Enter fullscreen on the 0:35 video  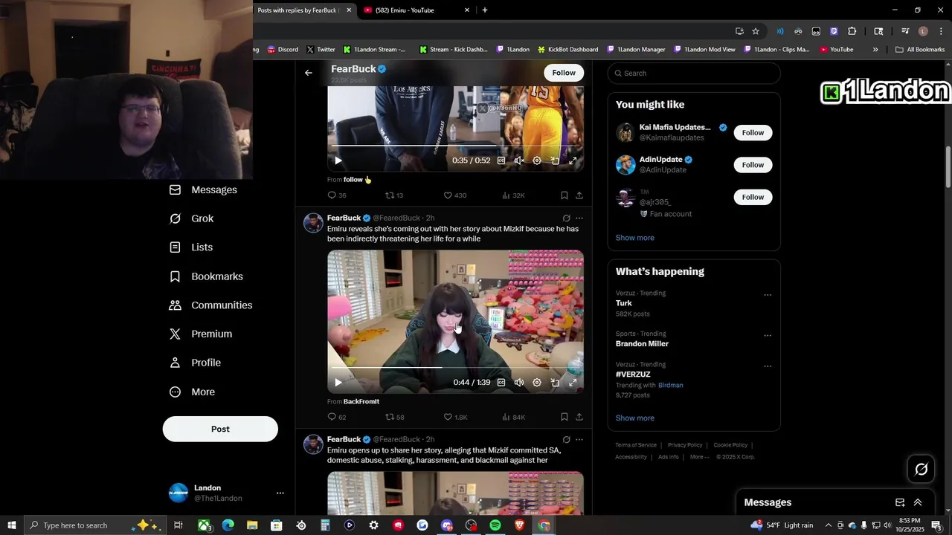point(573,160)
